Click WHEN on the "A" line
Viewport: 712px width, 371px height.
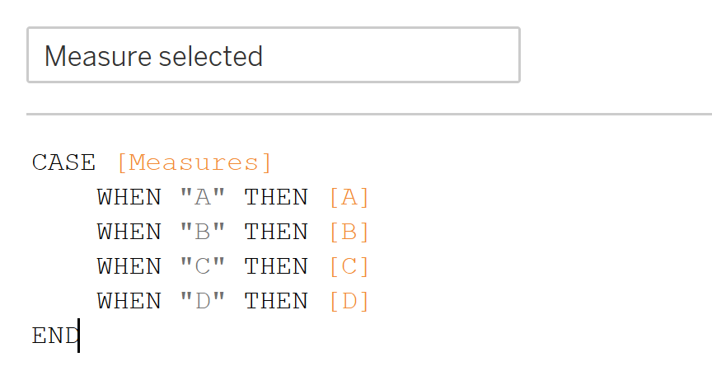click(129, 197)
